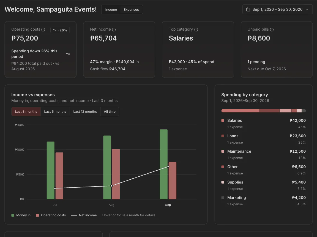This screenshot has height=237, width=317.
Task: Click the Aug green Money in bar
Action: click(107, 167)
